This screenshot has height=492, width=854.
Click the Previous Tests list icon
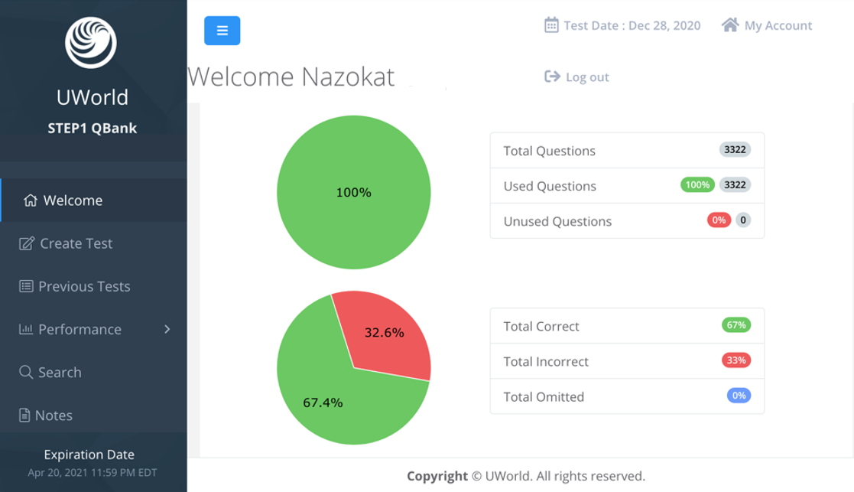point(26,286)
